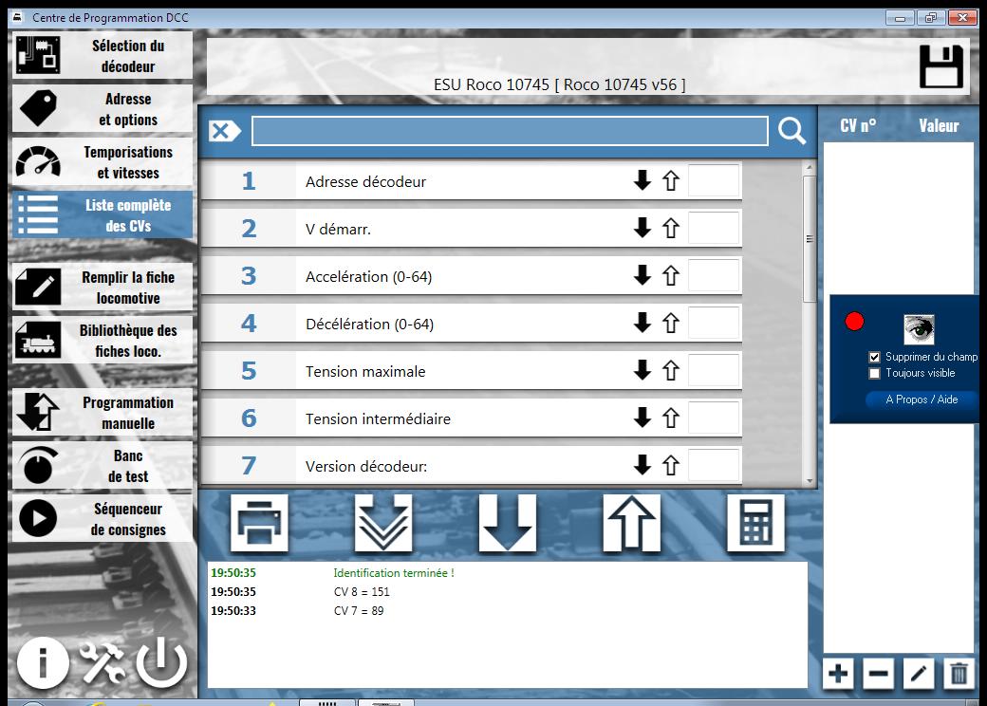Screen dimensions: 987x706
Task: Open the tools settings wrench icon
Action: click(x=102, y=662)
